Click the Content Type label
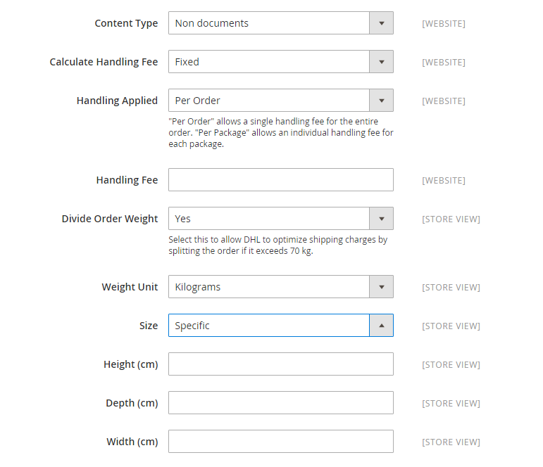The height and width of the screenshot is (467, 543). [126, 23]
